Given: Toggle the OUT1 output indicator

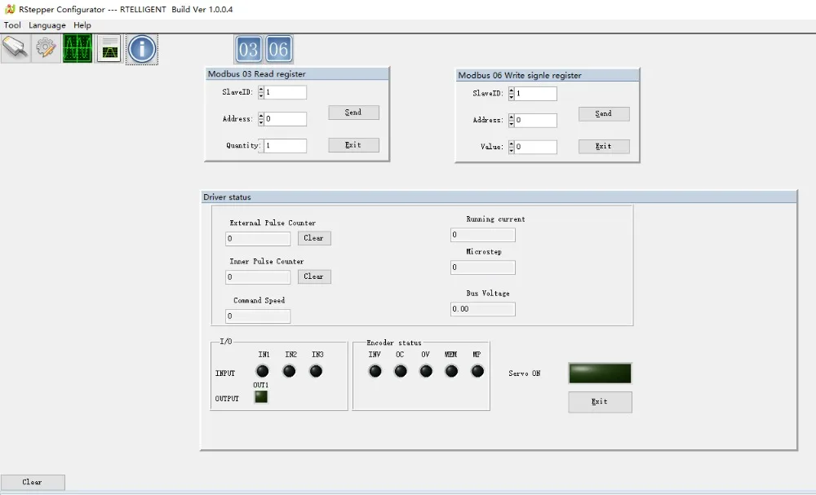Looking at the screenshot, I should [261, 397].
